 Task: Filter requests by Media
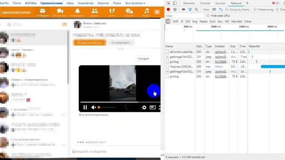coord(204,21)
